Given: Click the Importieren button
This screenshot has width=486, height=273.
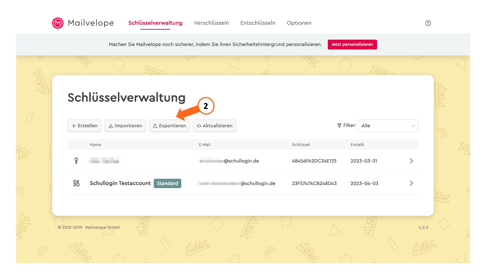Looking at the screenshot, I should click(x=125, y=126).
